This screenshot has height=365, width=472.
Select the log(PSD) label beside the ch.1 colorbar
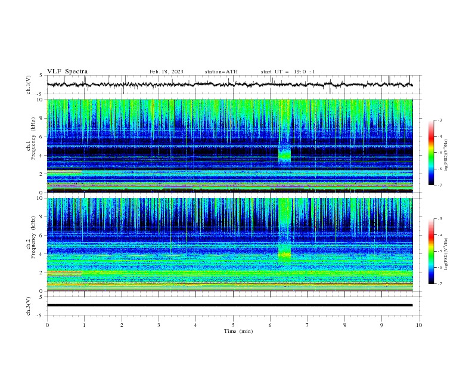click(446, 156)
